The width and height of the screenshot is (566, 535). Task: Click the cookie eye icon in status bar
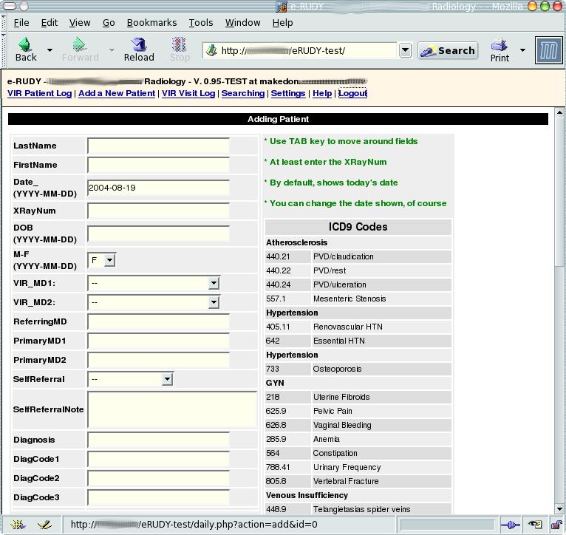pos(535,525)
